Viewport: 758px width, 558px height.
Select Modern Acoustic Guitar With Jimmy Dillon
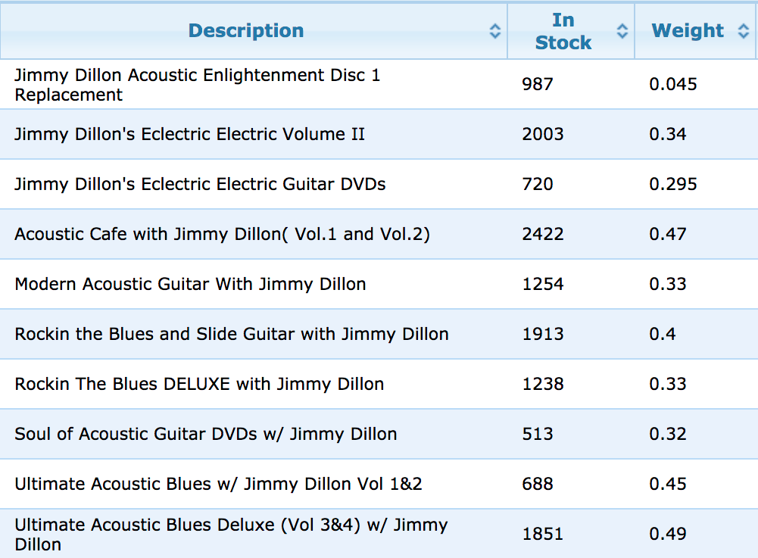tap(379, 284)
